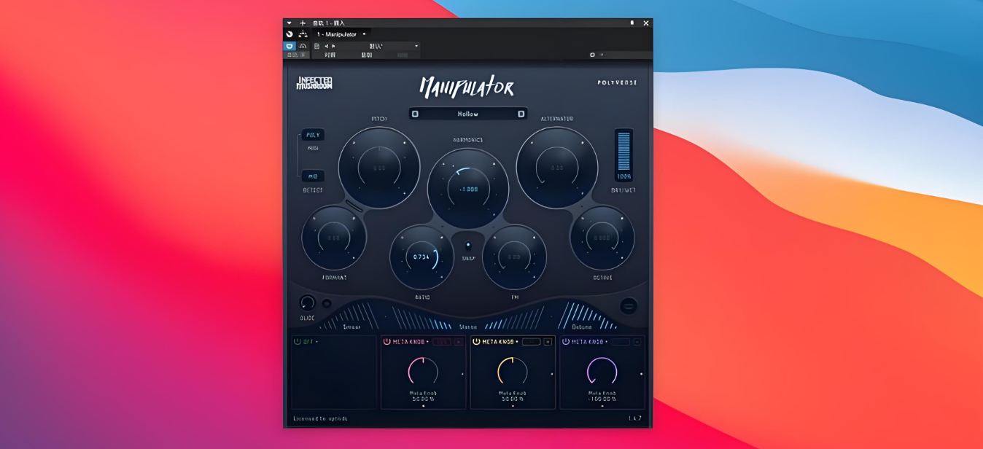Click the large Alternator knob
This screenshot has width=983, height=449.
pos(557,168)
